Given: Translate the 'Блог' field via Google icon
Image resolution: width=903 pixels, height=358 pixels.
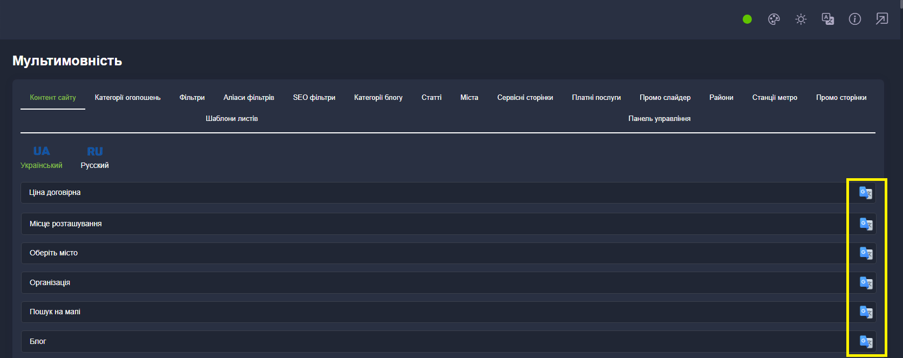Looking at the screenshot, I should tap(866, 342).
